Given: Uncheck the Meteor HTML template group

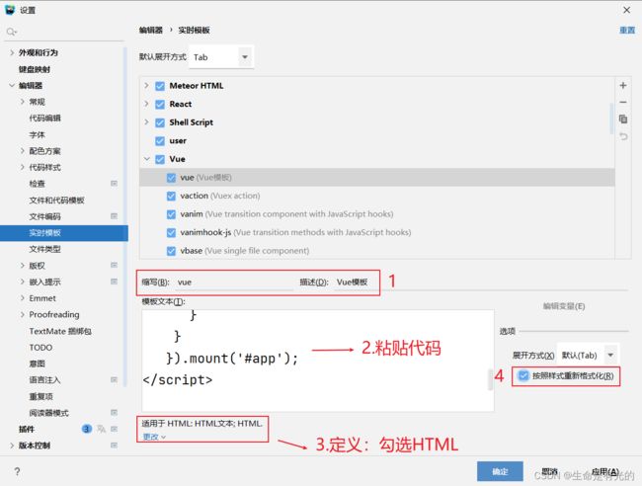Looking at the screenshot, I should (160, 86).
